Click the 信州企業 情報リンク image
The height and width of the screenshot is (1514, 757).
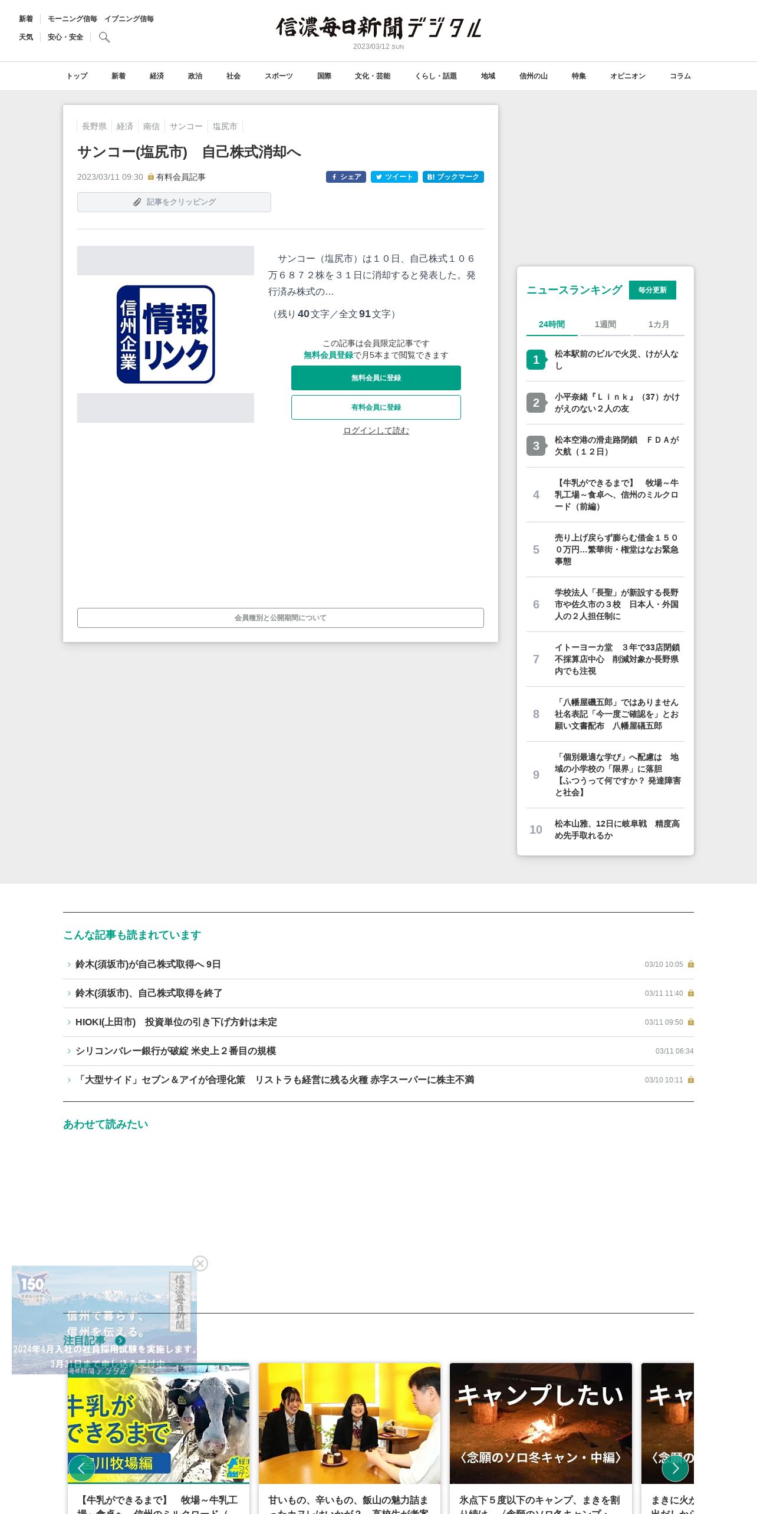point(166,334)
